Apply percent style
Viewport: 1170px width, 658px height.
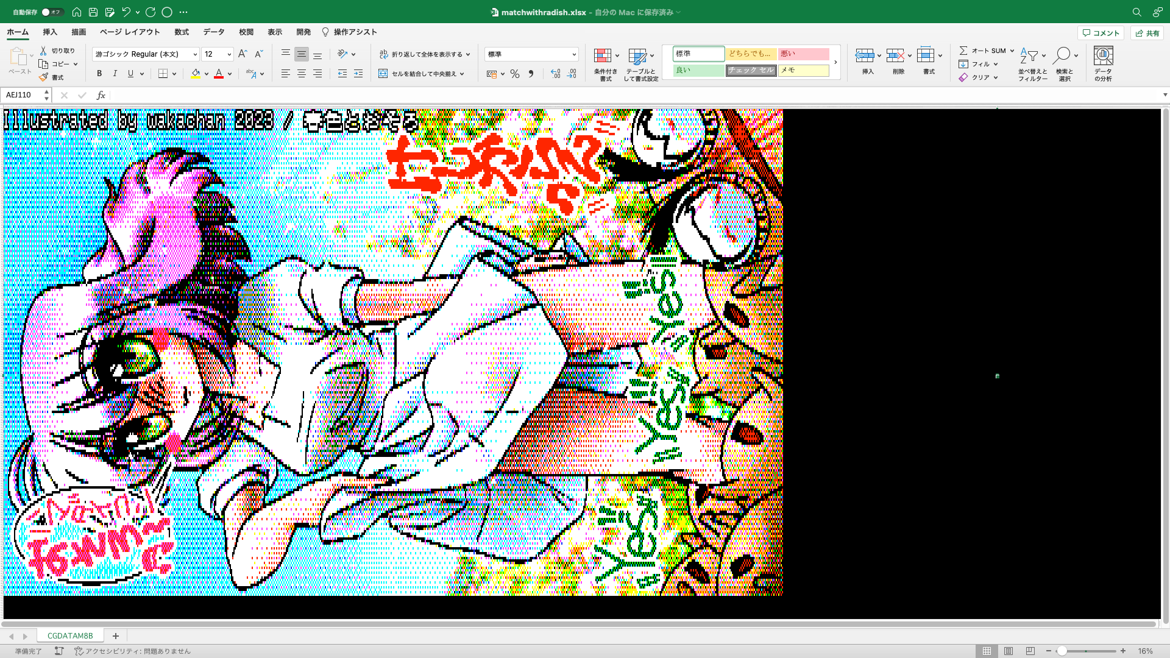tap(515, 74)
